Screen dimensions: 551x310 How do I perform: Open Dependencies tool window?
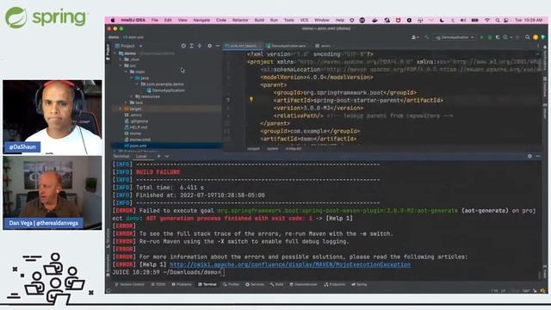tap(303, 284)
